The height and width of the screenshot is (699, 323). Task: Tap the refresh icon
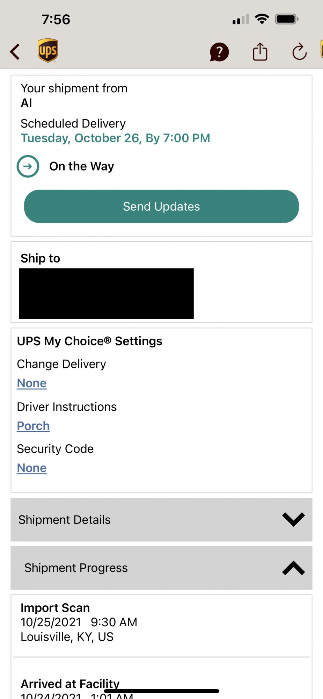tap(299, 52)
